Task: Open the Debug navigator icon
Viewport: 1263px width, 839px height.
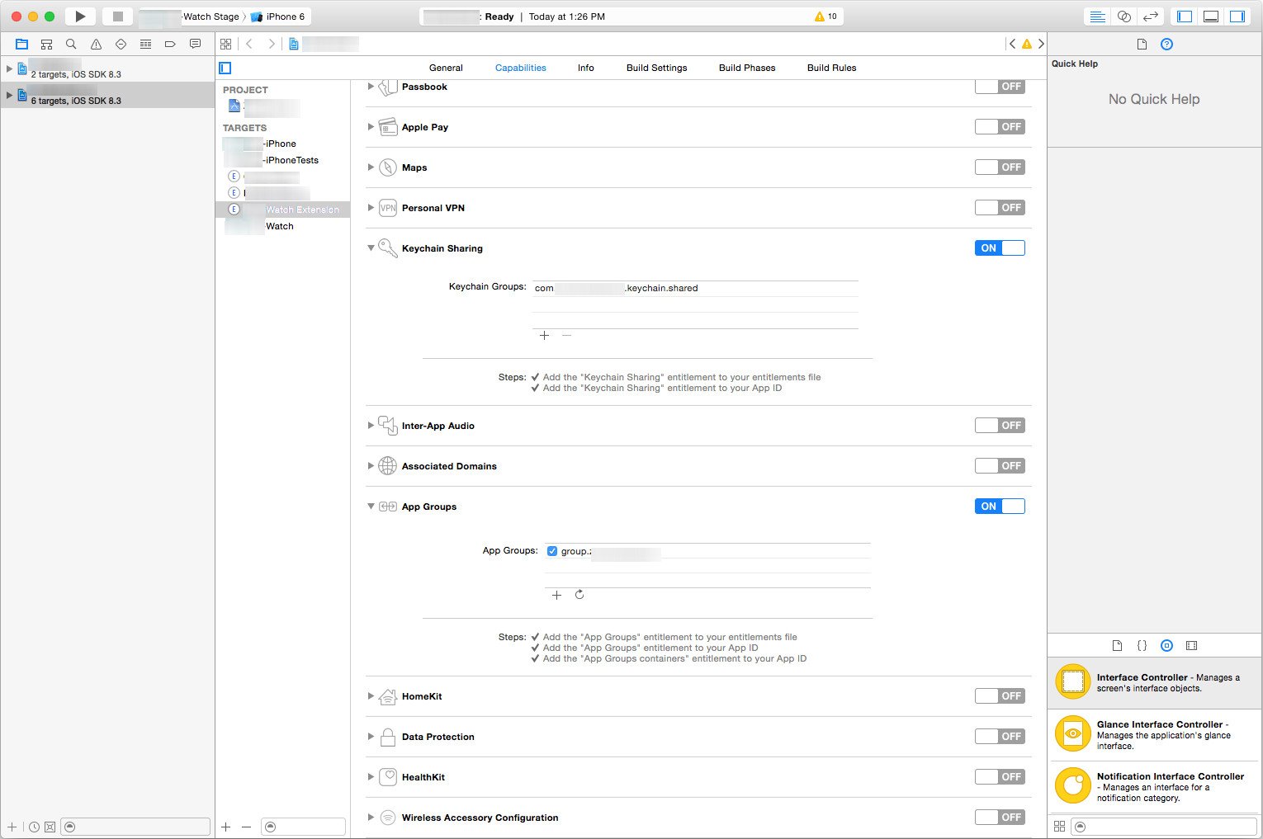Action: point(145,44)
